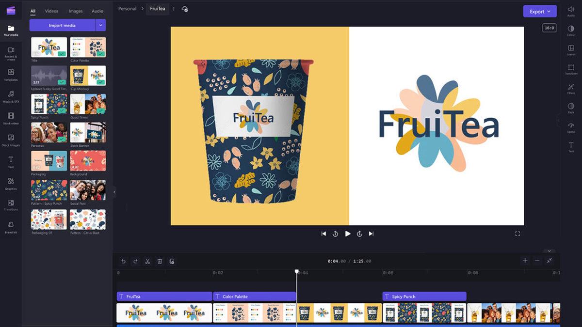Click the undo arrow above the timeline
This screenshot has width=582, height=327.
123,261
